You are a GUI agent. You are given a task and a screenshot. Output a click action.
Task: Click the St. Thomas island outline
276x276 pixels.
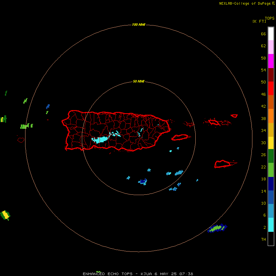click(x=213, y=122)
